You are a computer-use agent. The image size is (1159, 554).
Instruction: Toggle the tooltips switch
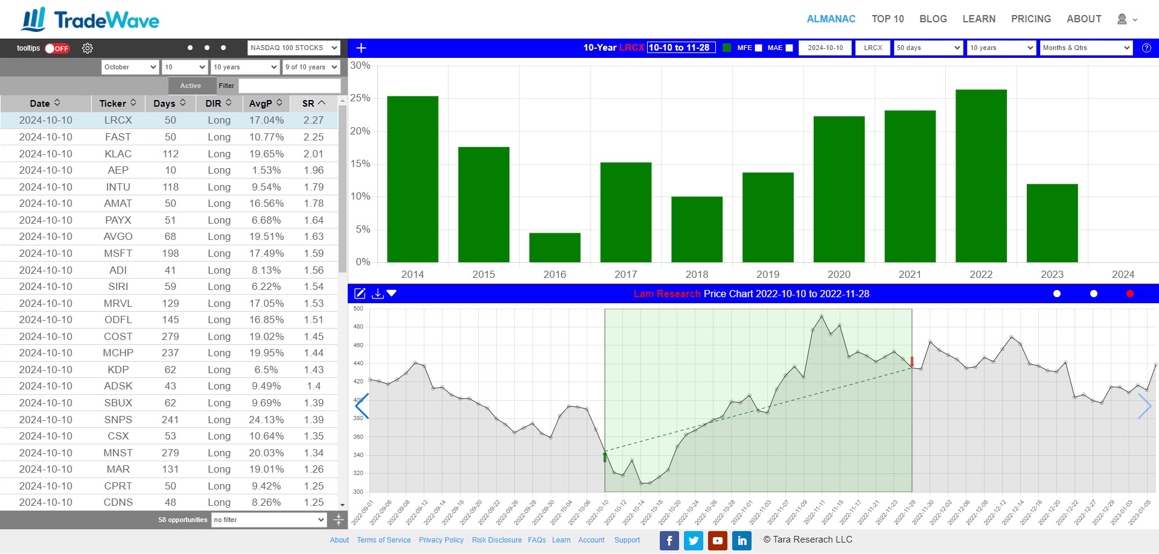point(57,48)
